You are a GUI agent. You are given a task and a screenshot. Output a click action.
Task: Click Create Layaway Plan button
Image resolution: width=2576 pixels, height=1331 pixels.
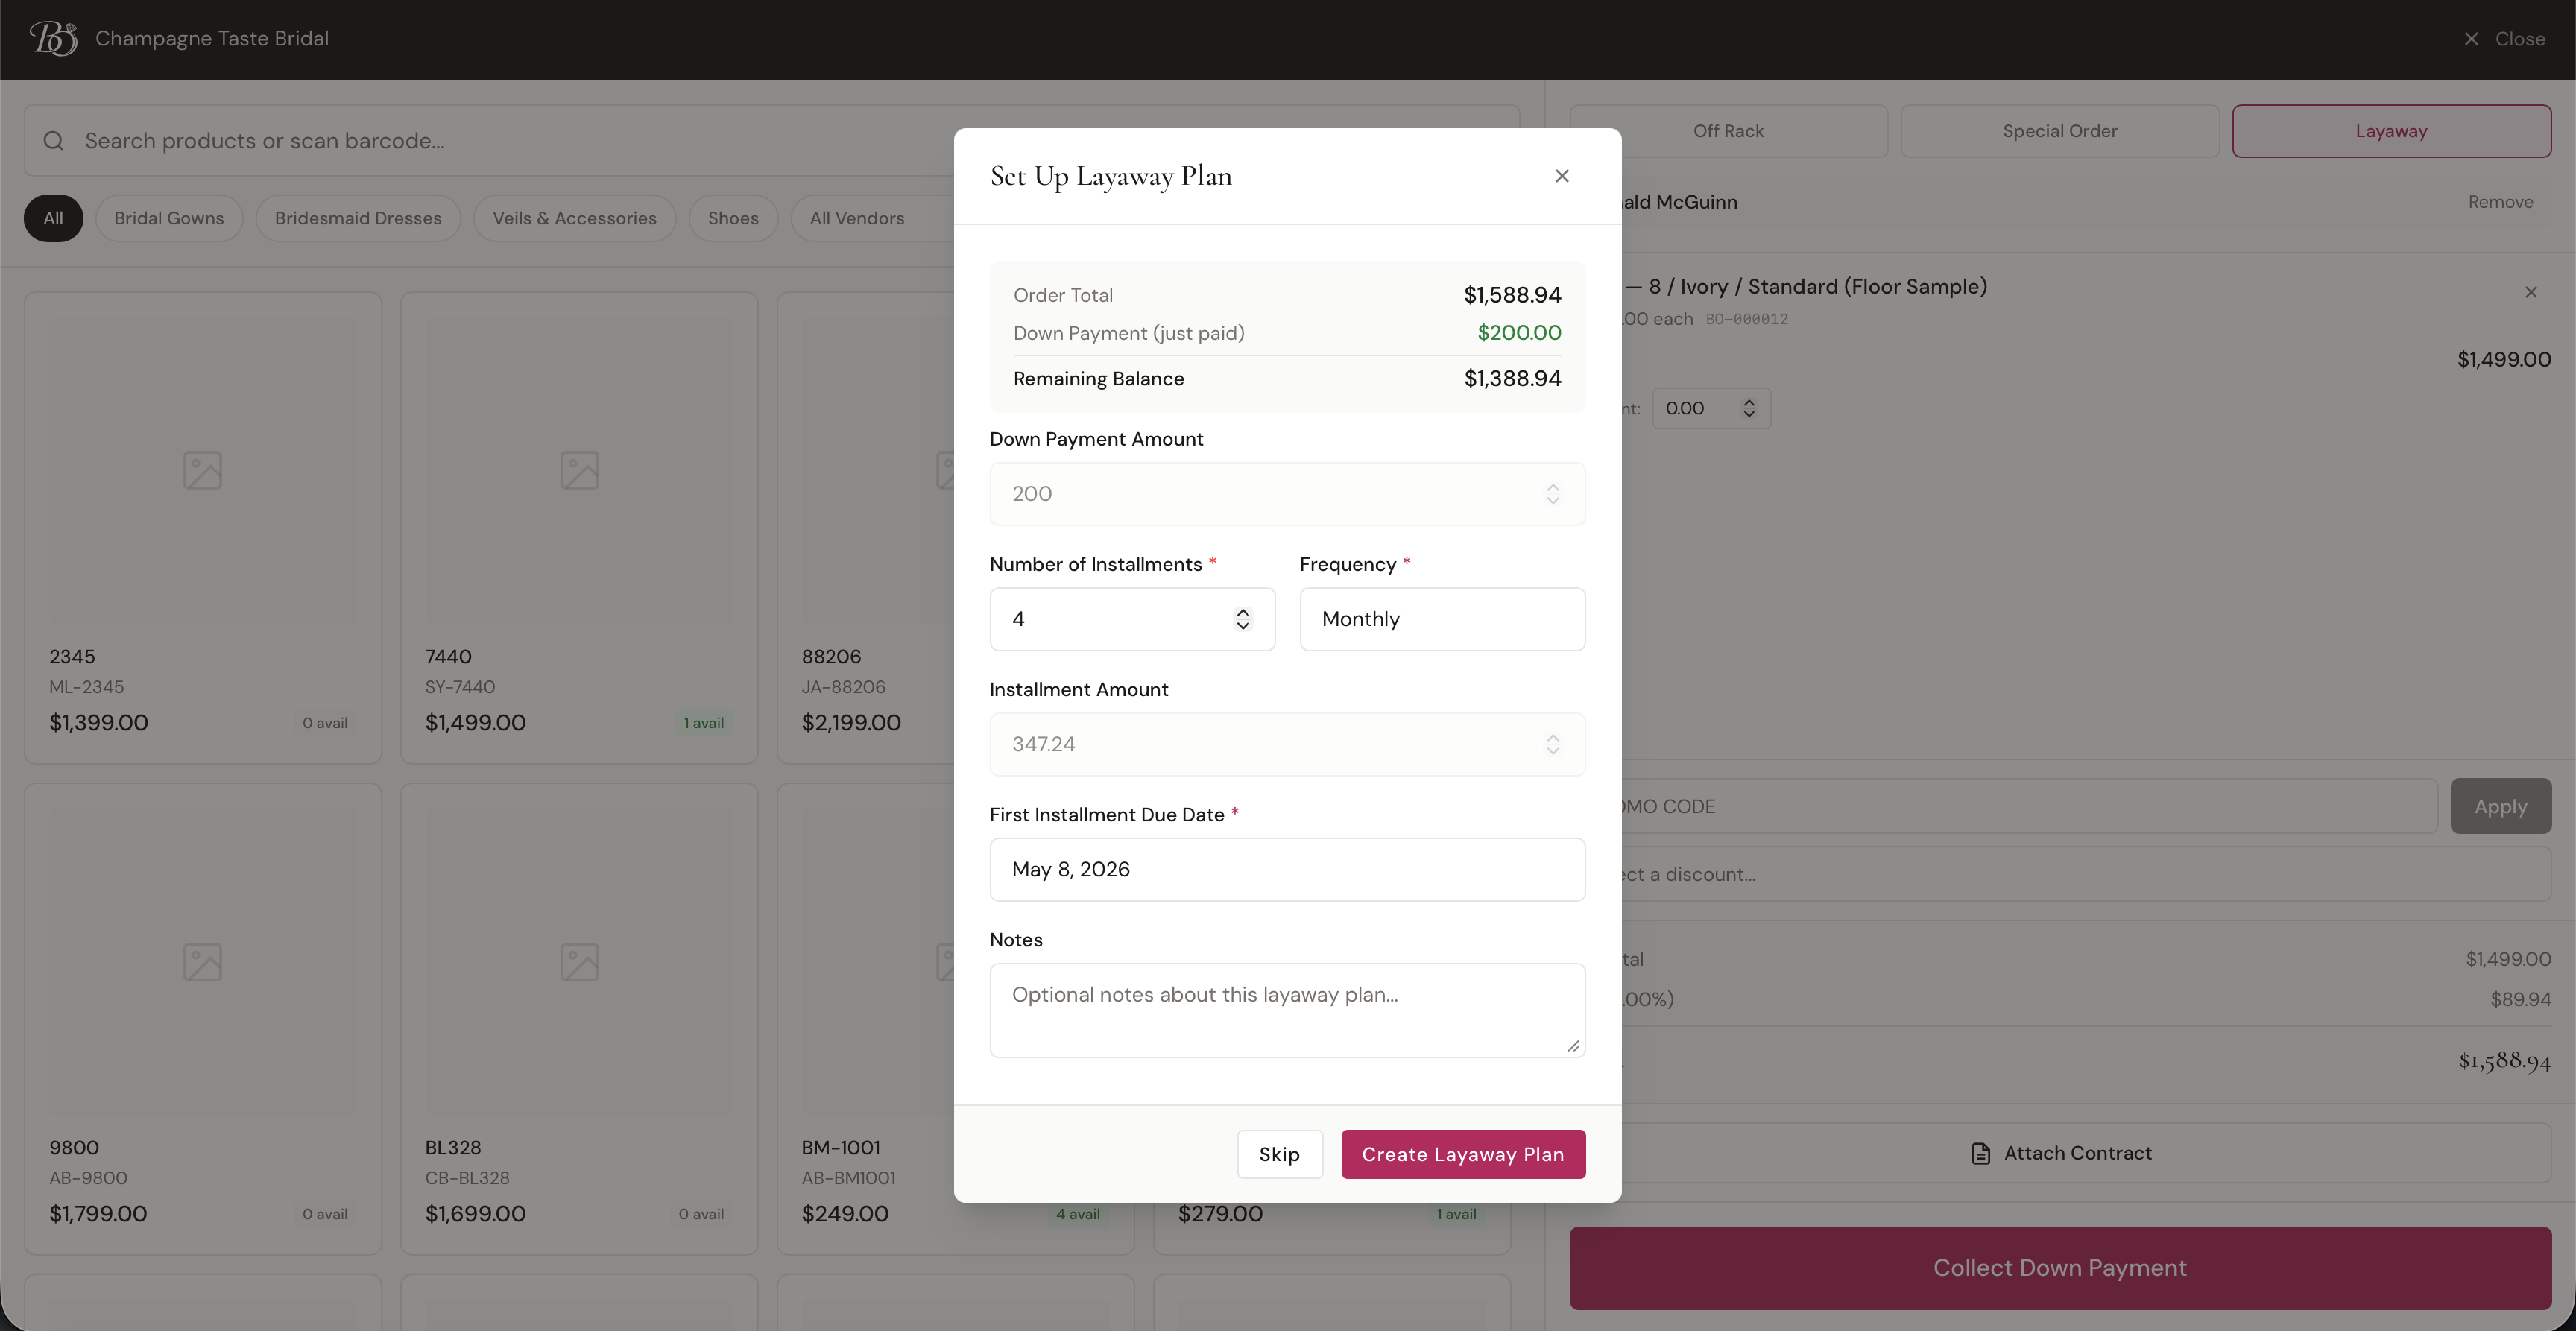(1463, 1154)
